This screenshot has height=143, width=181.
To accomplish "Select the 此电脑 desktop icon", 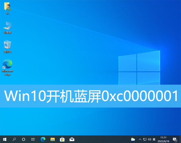I will [x=7, y=27].
